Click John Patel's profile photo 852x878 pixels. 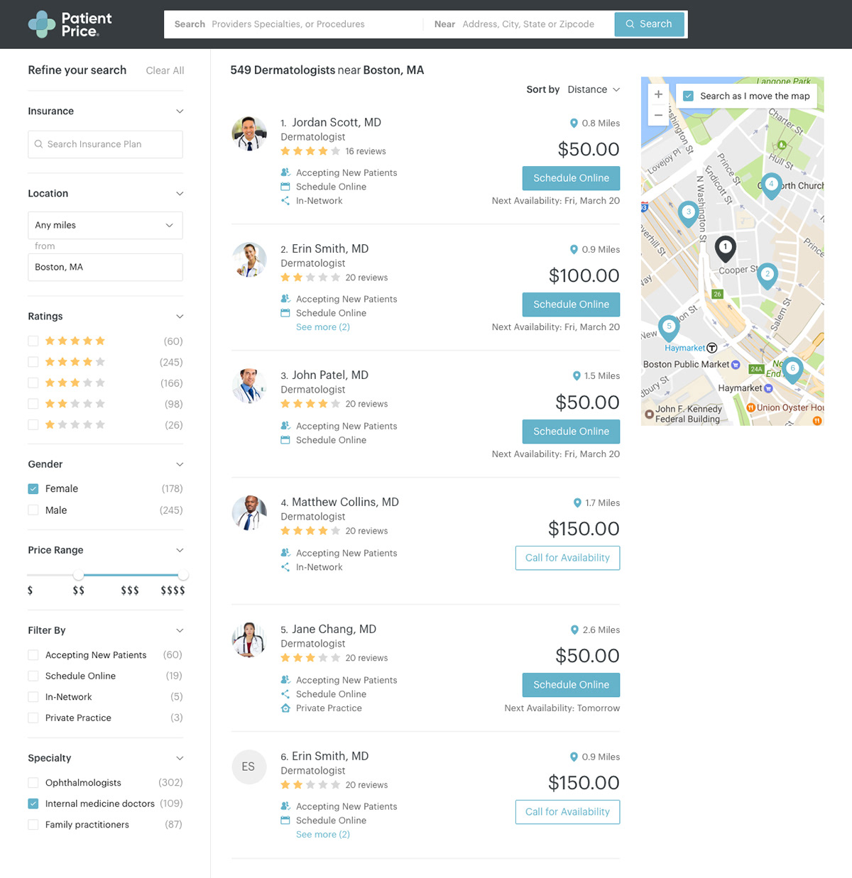click(249, 386)
